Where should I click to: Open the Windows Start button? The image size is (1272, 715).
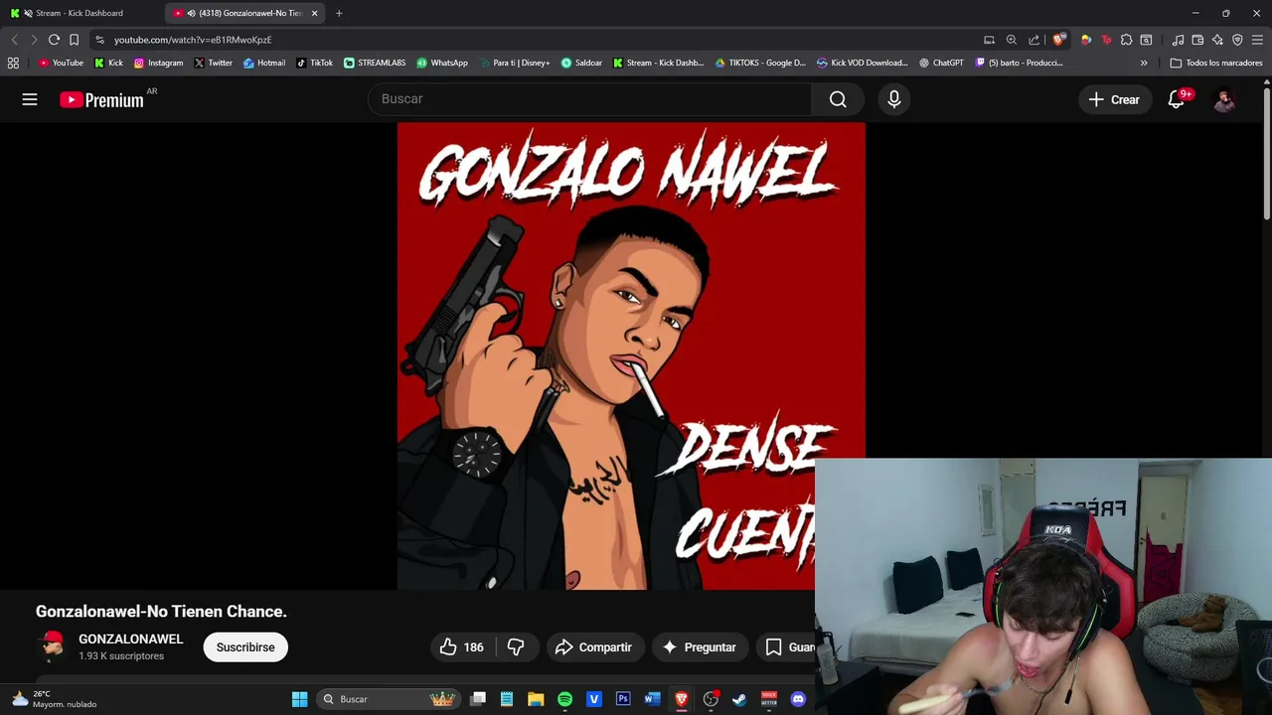click(x=299, y=699)
